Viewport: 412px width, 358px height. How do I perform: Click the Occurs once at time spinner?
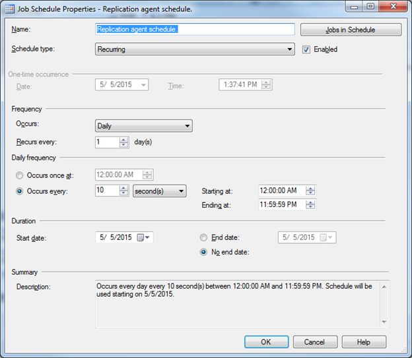coord(147,175)
